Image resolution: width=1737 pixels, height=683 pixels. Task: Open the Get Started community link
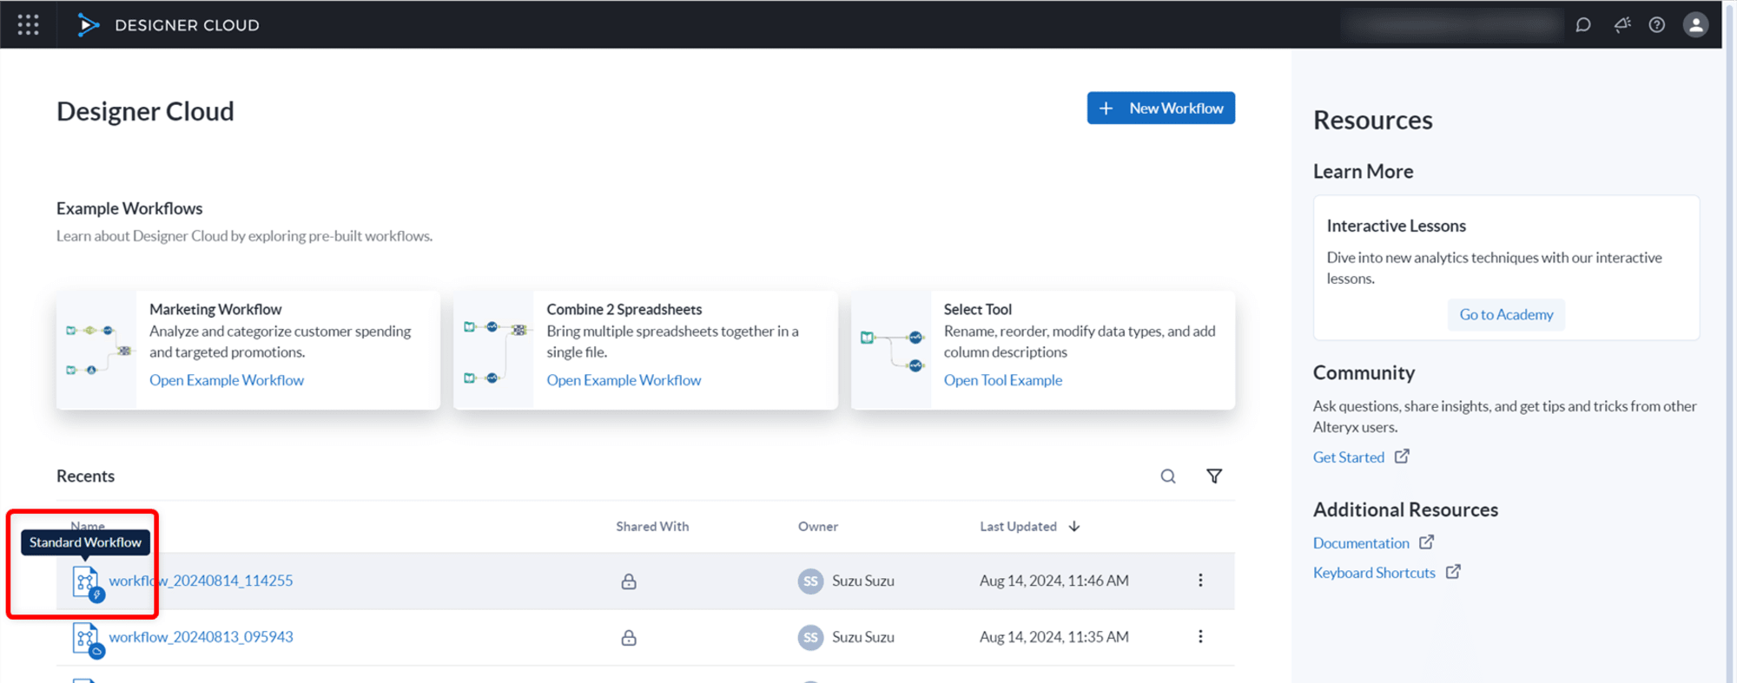pos(1348,457)
